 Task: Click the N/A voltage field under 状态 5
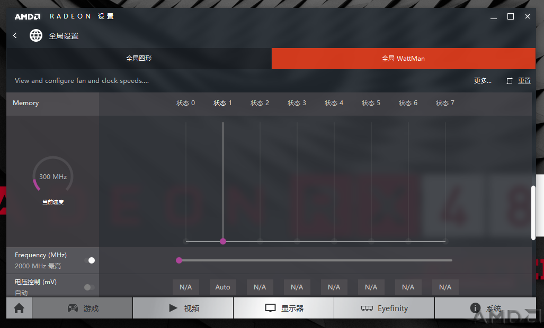tap(371, 287)
